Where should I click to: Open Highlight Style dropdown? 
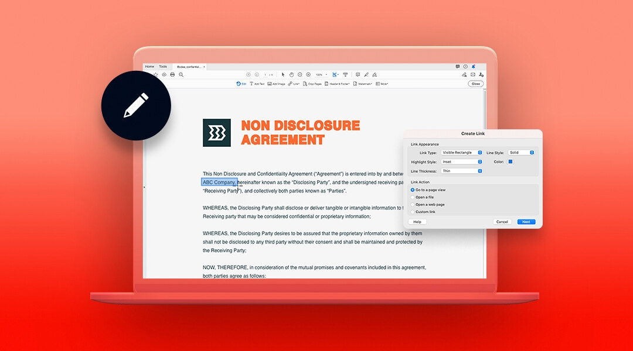tap(462, 161)
